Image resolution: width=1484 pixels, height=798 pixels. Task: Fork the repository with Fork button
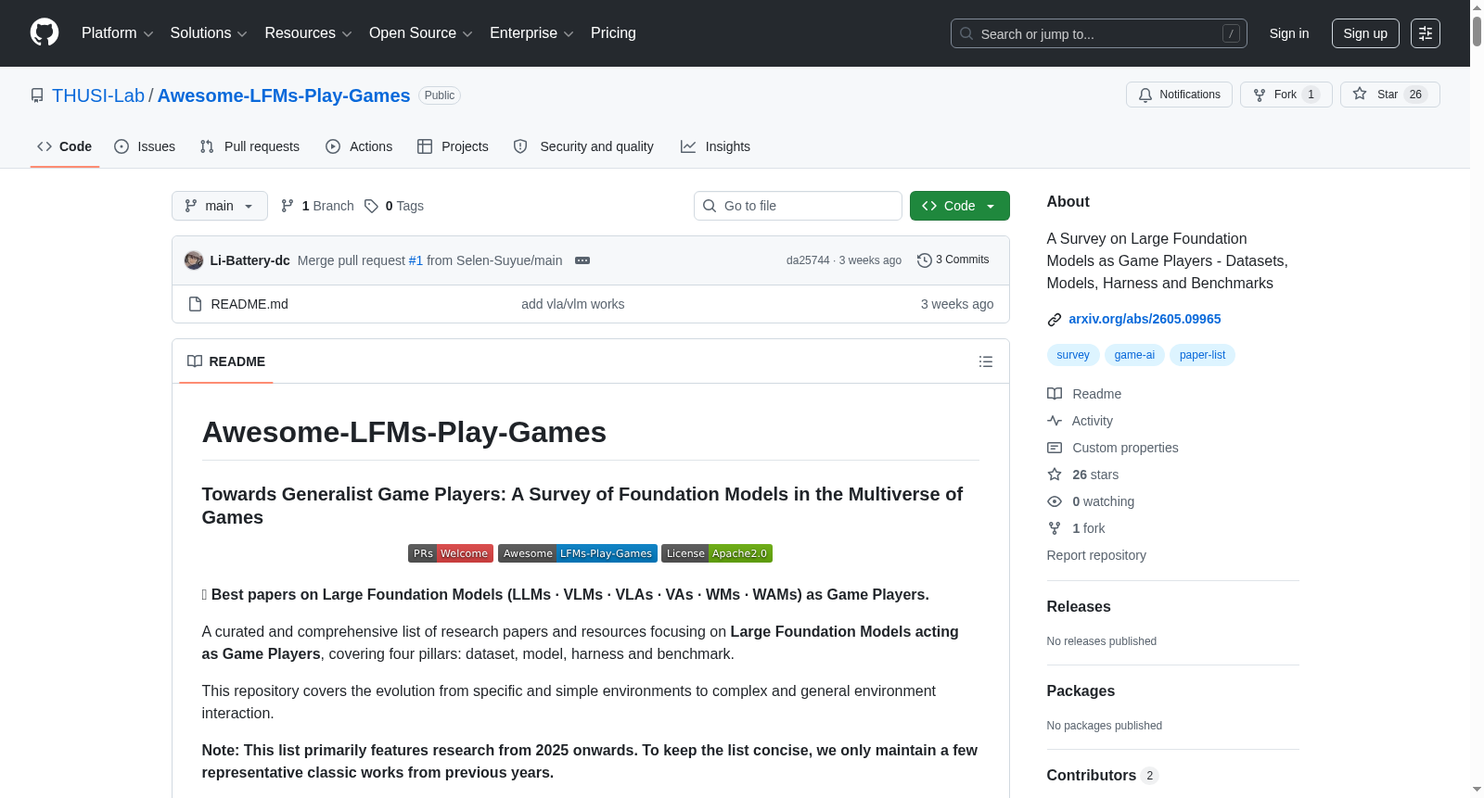[x=1286, y=95]
